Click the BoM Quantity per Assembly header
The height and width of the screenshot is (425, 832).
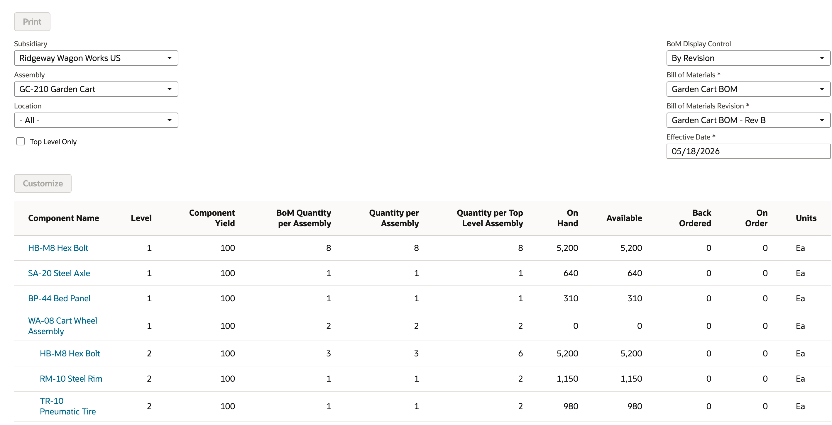click(304, 218)
